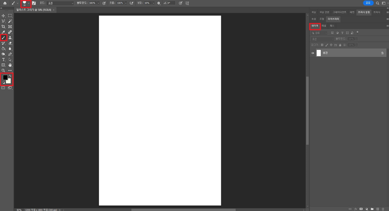
Task: Select the Paint Bucket tool
Action: (3, 48)
